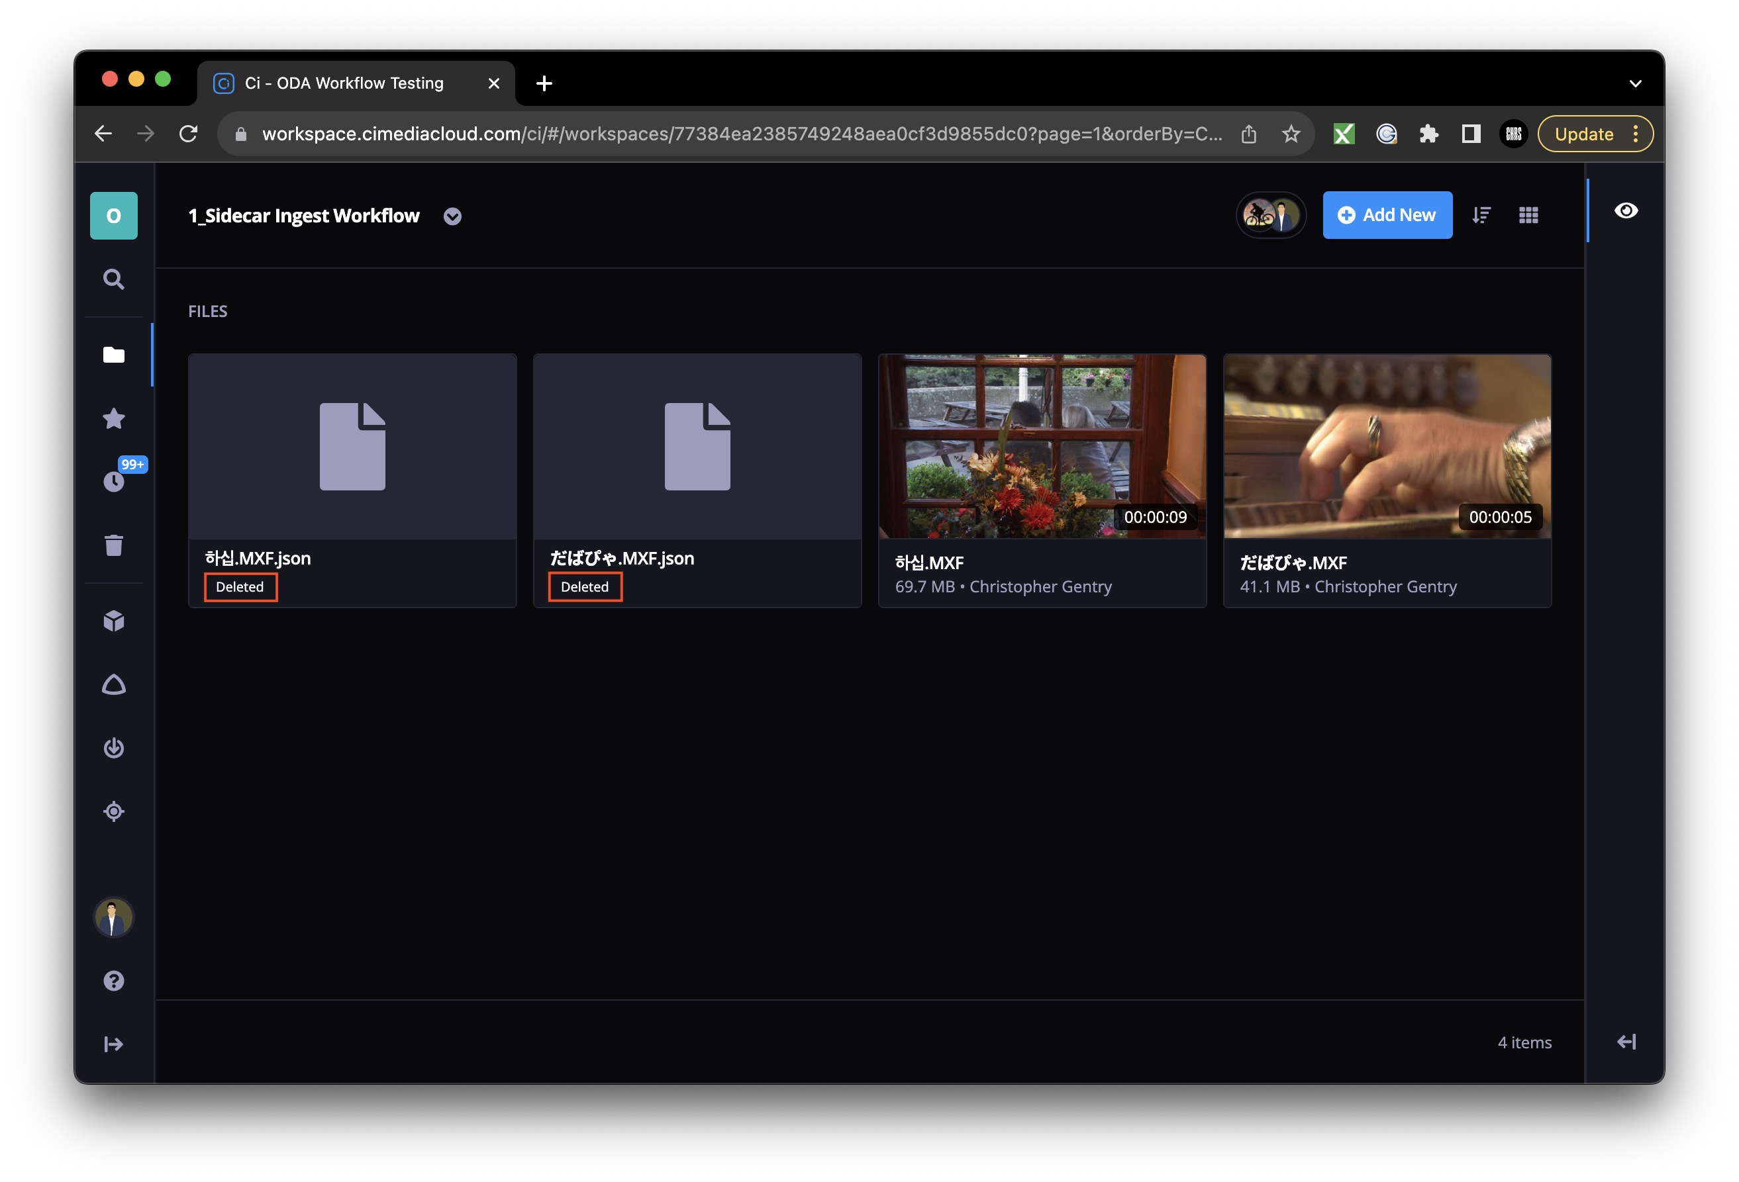Open the だばぴゃ.MXF video thumbnail
The height and width of the screenshot is (1182, 1739).
(1387, 445)
